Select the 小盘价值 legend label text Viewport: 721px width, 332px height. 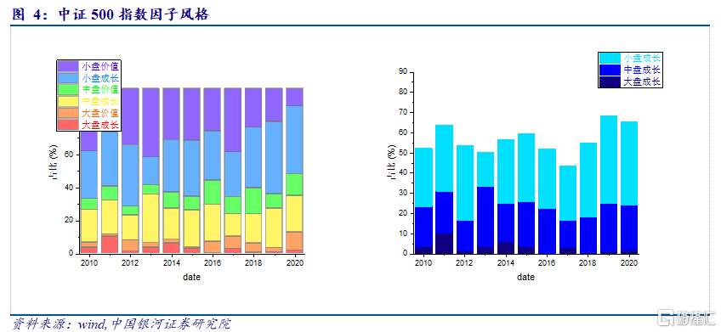100,66
